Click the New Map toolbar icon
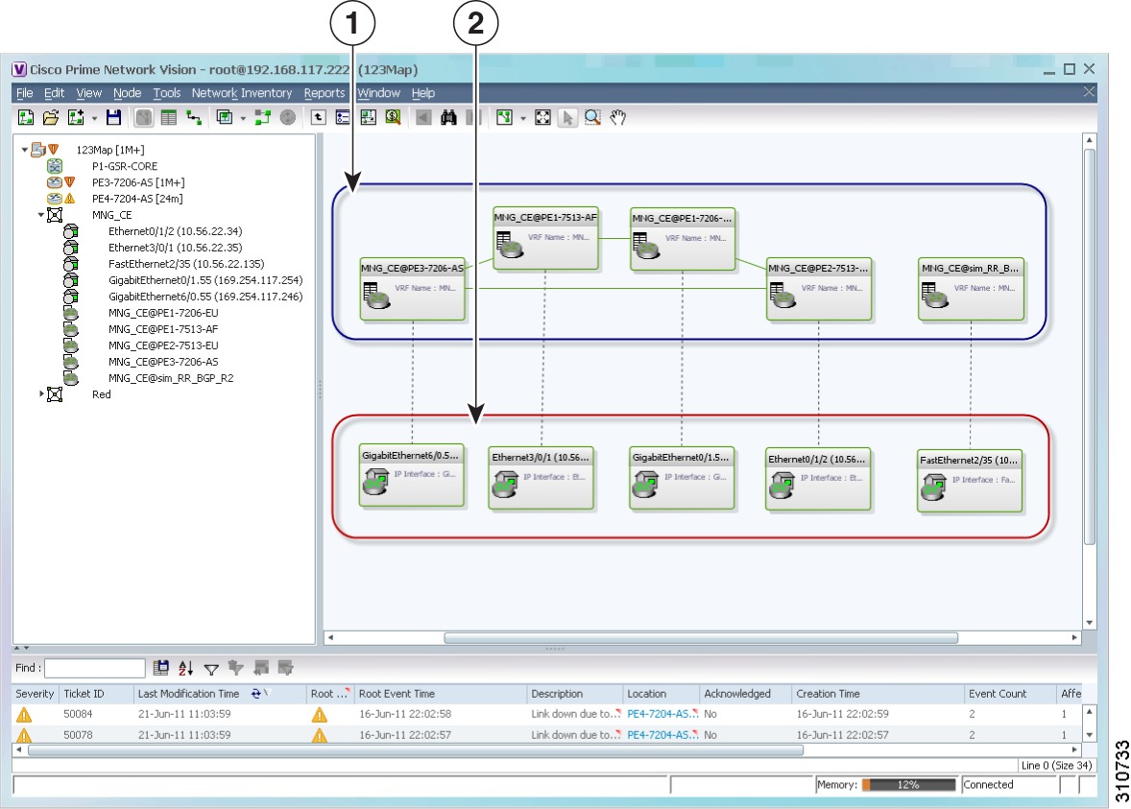This screenshot has height=809, width=1131. tap(25, 117)
